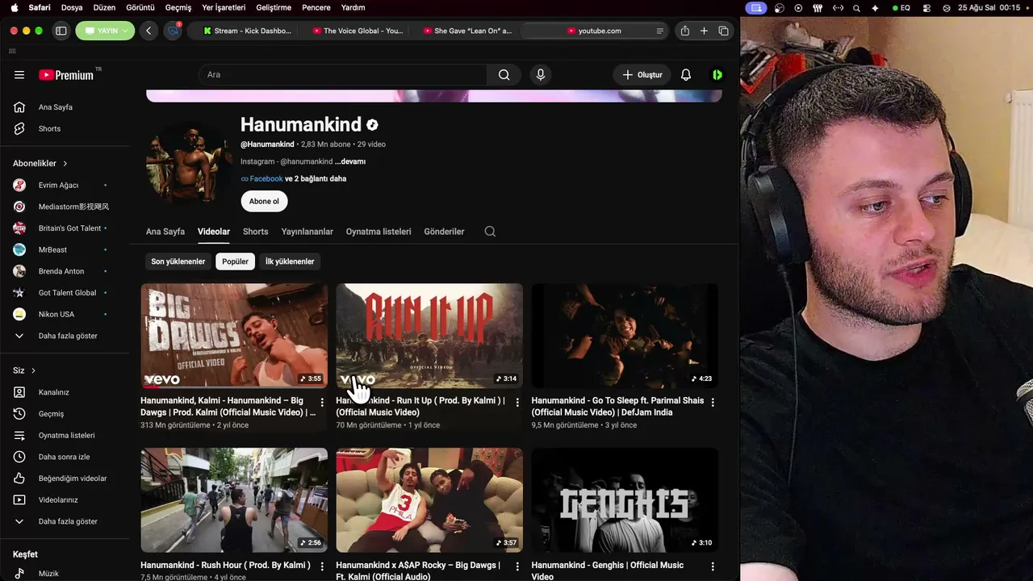
Task: Open Daha sonra izle list
Action: point(65,457)
